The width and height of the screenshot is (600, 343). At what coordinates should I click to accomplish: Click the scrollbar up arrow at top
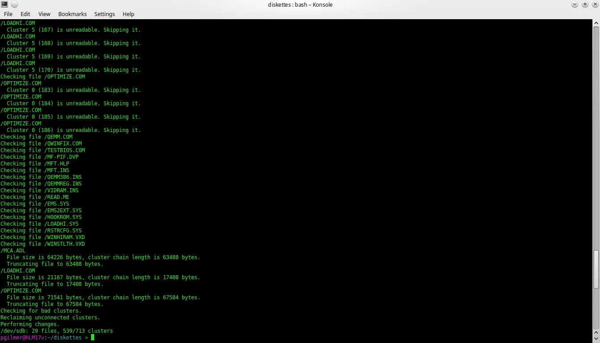click(596, 22)
